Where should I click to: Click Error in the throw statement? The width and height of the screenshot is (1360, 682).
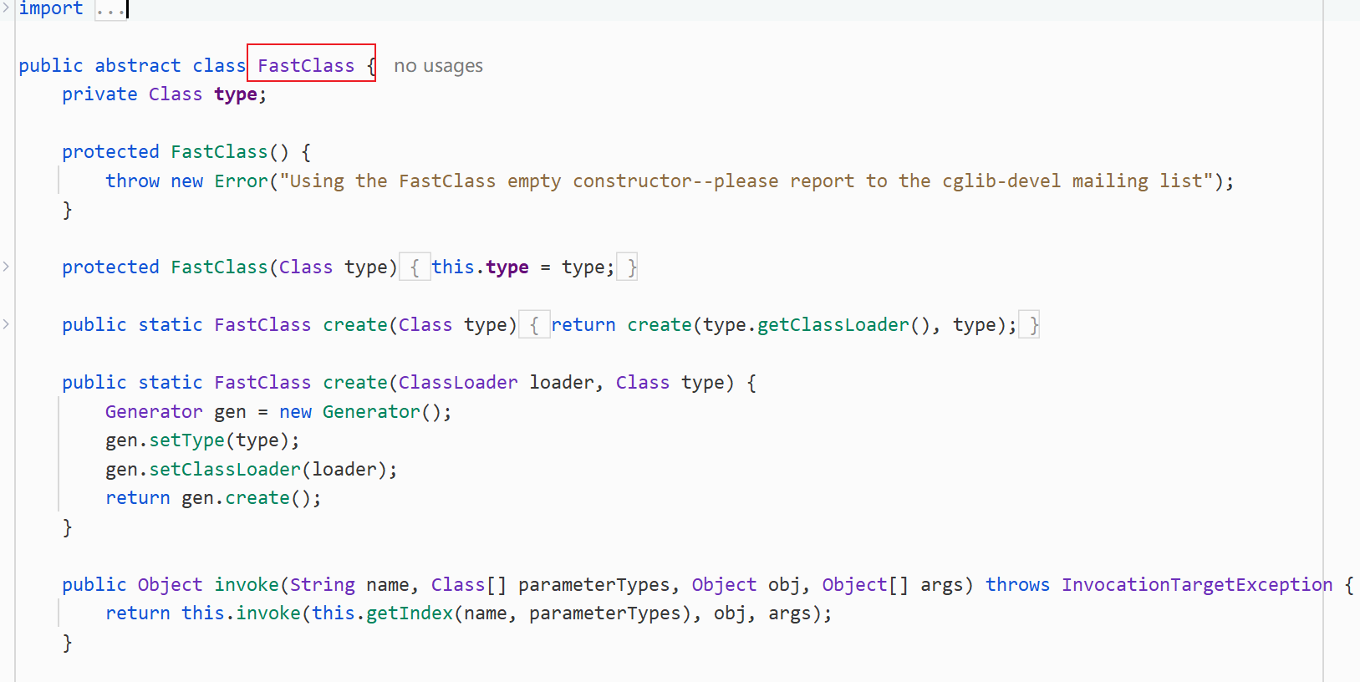(241, 181)
